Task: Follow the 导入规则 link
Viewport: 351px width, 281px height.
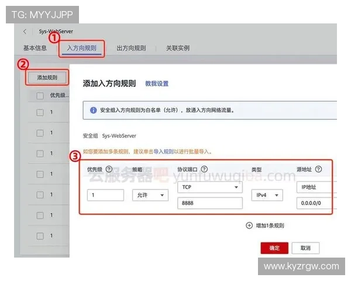Action: pyautogui.click(x=163, y=152)
